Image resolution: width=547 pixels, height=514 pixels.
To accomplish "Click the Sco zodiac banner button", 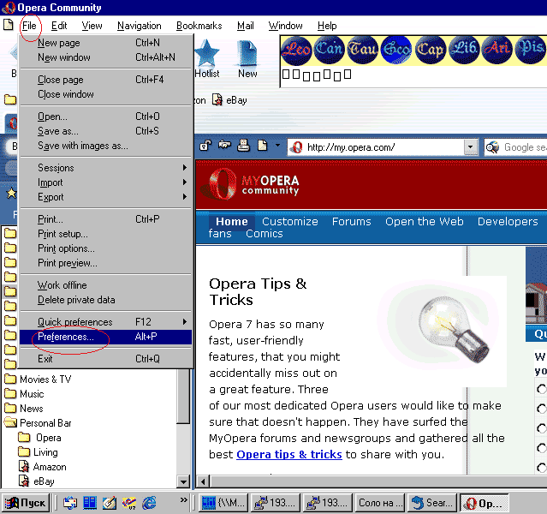I will [x=396, y=50].
